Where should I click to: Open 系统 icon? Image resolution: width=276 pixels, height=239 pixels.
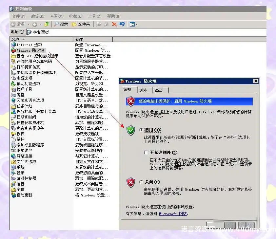(x=13, y=167)
